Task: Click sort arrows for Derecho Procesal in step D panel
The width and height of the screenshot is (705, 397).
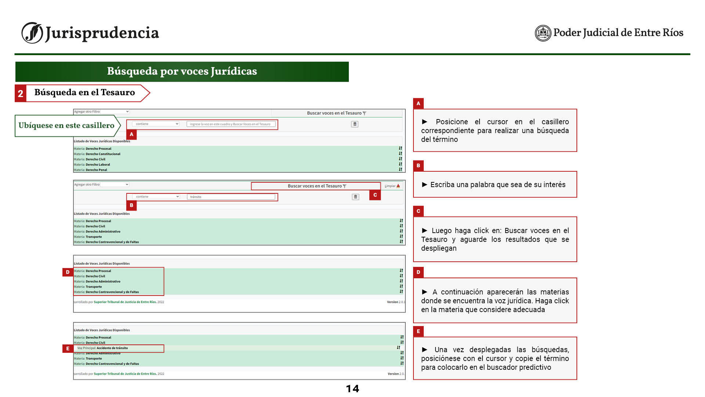Action: 401,271
